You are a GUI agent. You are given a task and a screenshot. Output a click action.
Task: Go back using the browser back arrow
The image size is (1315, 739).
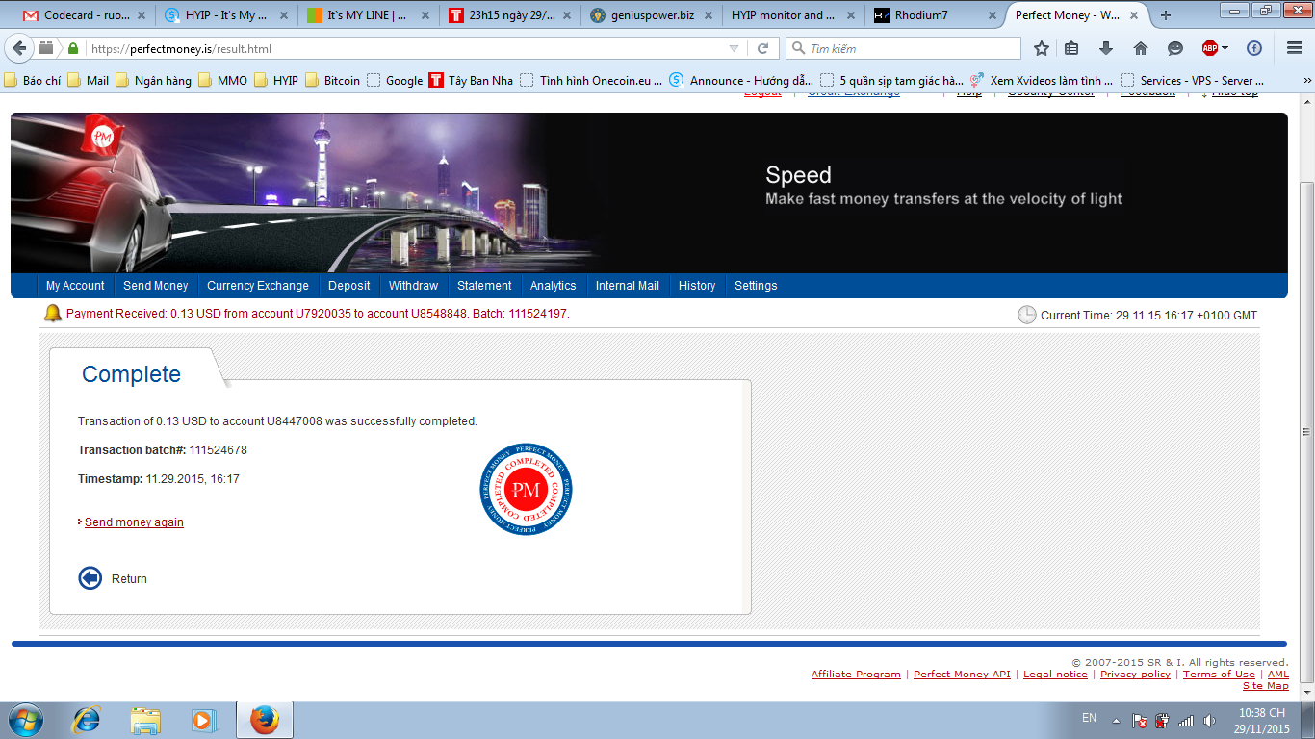20,48
